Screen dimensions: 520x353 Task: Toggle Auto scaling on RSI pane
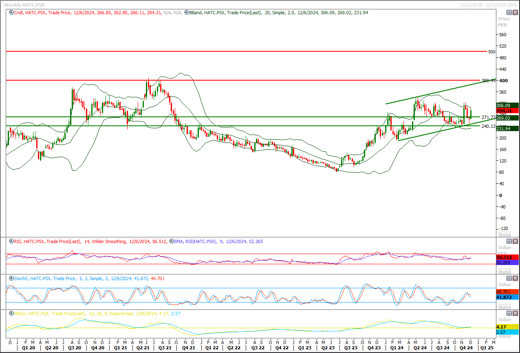tap(504, 272)
